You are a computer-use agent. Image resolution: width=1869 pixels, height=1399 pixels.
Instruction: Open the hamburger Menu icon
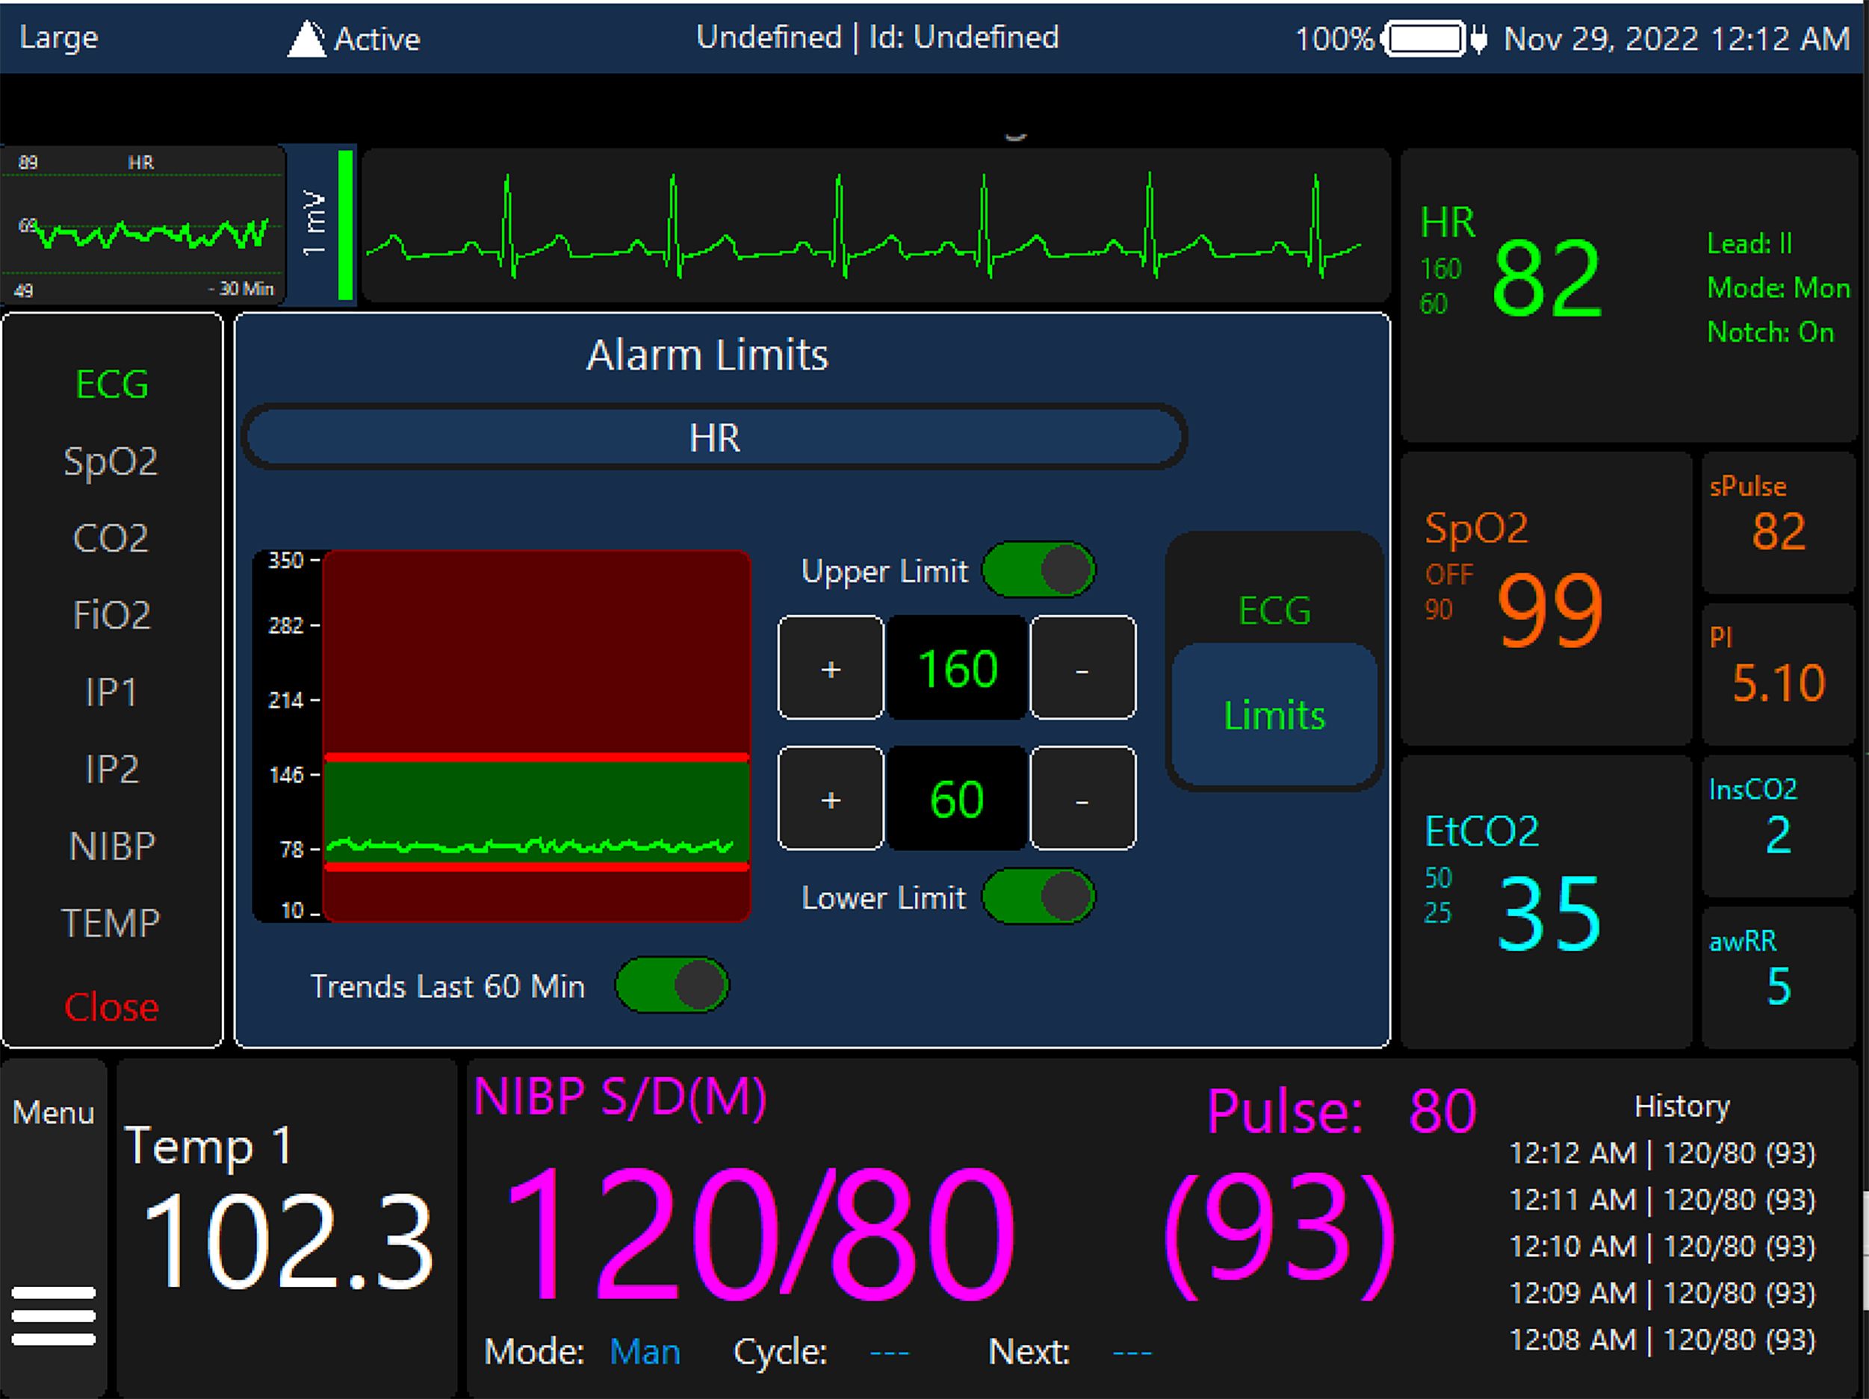(53, 1314)
